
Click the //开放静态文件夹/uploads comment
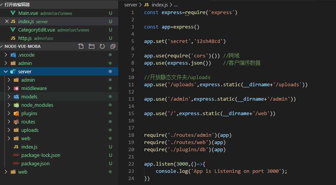pos(177,77)
